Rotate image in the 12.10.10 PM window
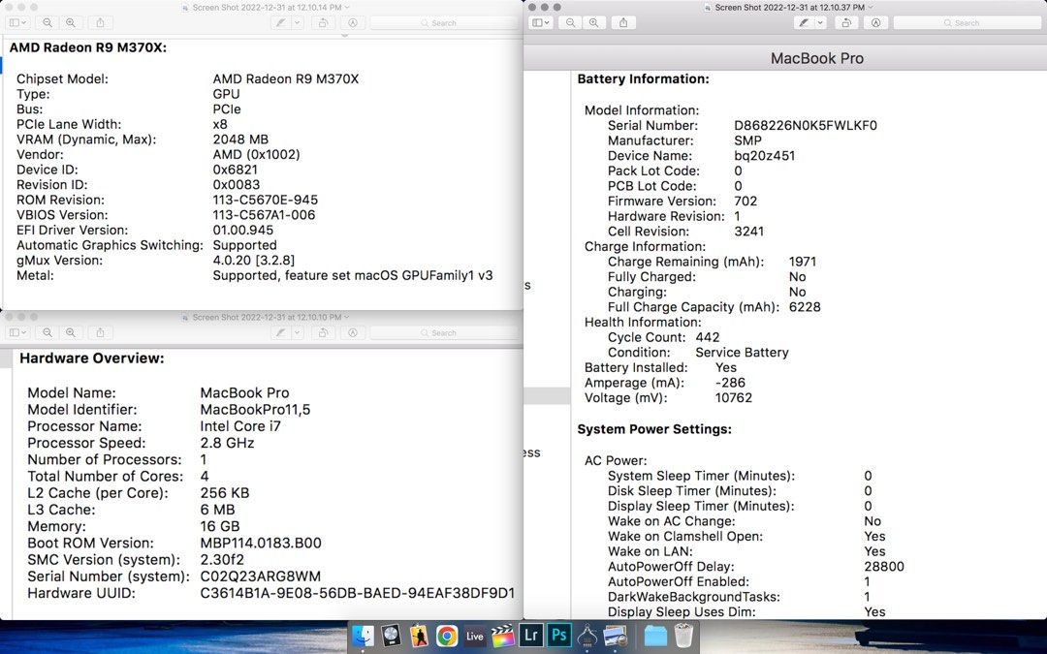This screenshot has width=1047, height=654. tap(323, 332)
